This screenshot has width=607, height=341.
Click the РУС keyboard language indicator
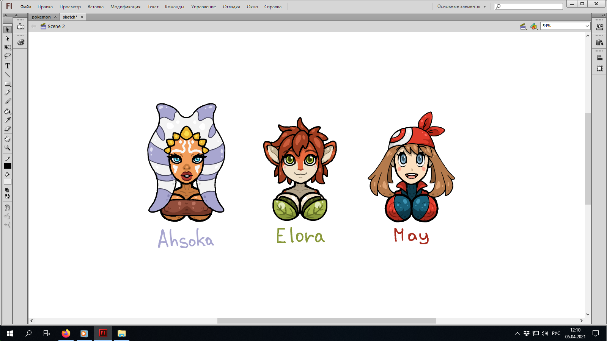coord(556,333)
